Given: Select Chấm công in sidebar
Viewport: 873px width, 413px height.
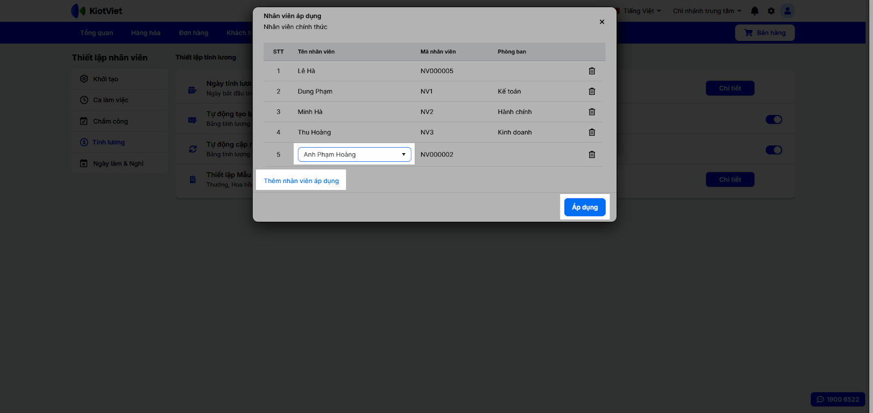Looking at the screenshot, I should [119, 121].
